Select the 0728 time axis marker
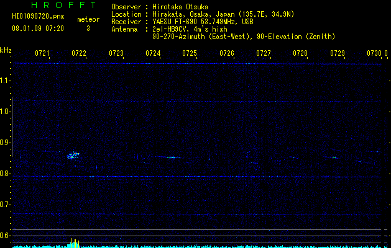Image resolution: width=391 pixels, height=248 pixels. coord(300,53)
